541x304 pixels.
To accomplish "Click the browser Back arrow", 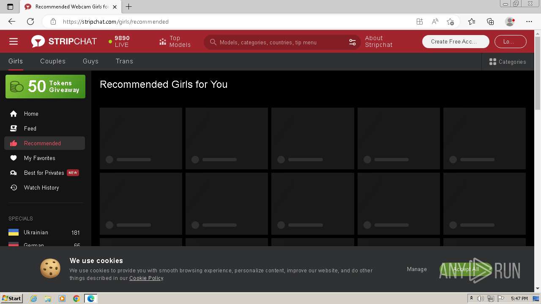I will coord(12,22).
